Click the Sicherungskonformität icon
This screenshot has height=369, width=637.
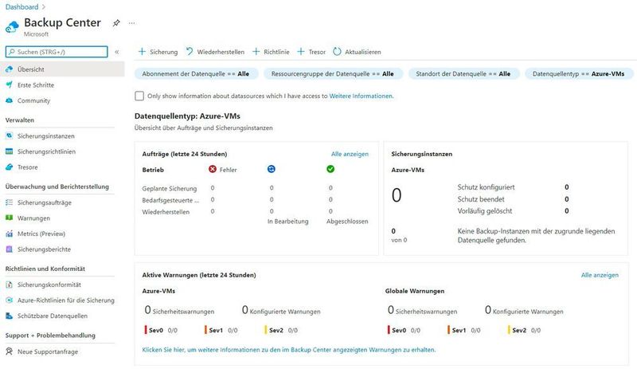(9, 285)
